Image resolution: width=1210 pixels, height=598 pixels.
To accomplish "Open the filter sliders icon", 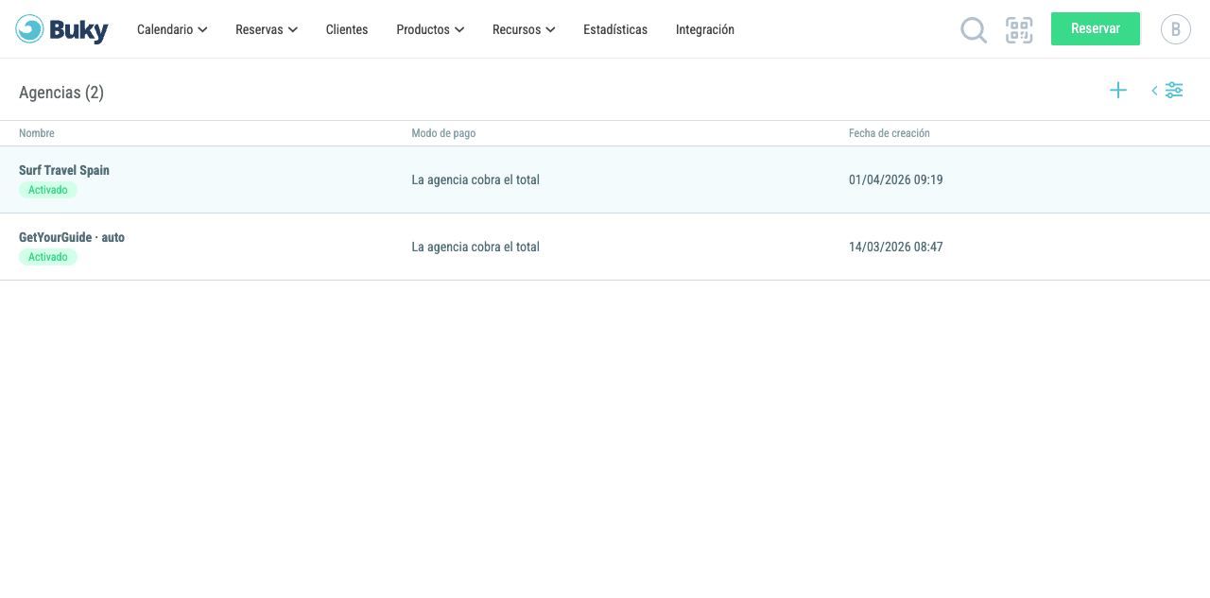I will click(x=1174, y=91).
